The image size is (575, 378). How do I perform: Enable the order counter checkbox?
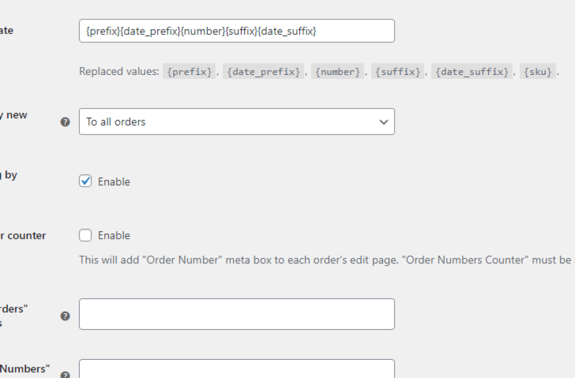tap(85, 235)
